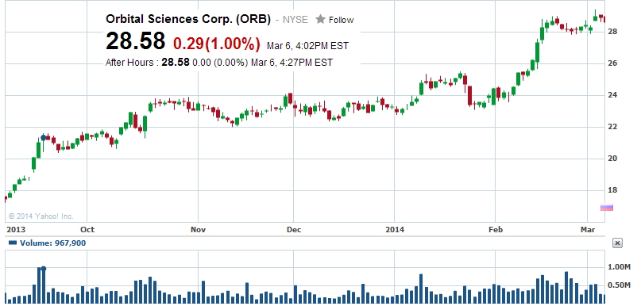Select the Nov label on time axis
Screen dimensions: 641x306
coord(199,230)
